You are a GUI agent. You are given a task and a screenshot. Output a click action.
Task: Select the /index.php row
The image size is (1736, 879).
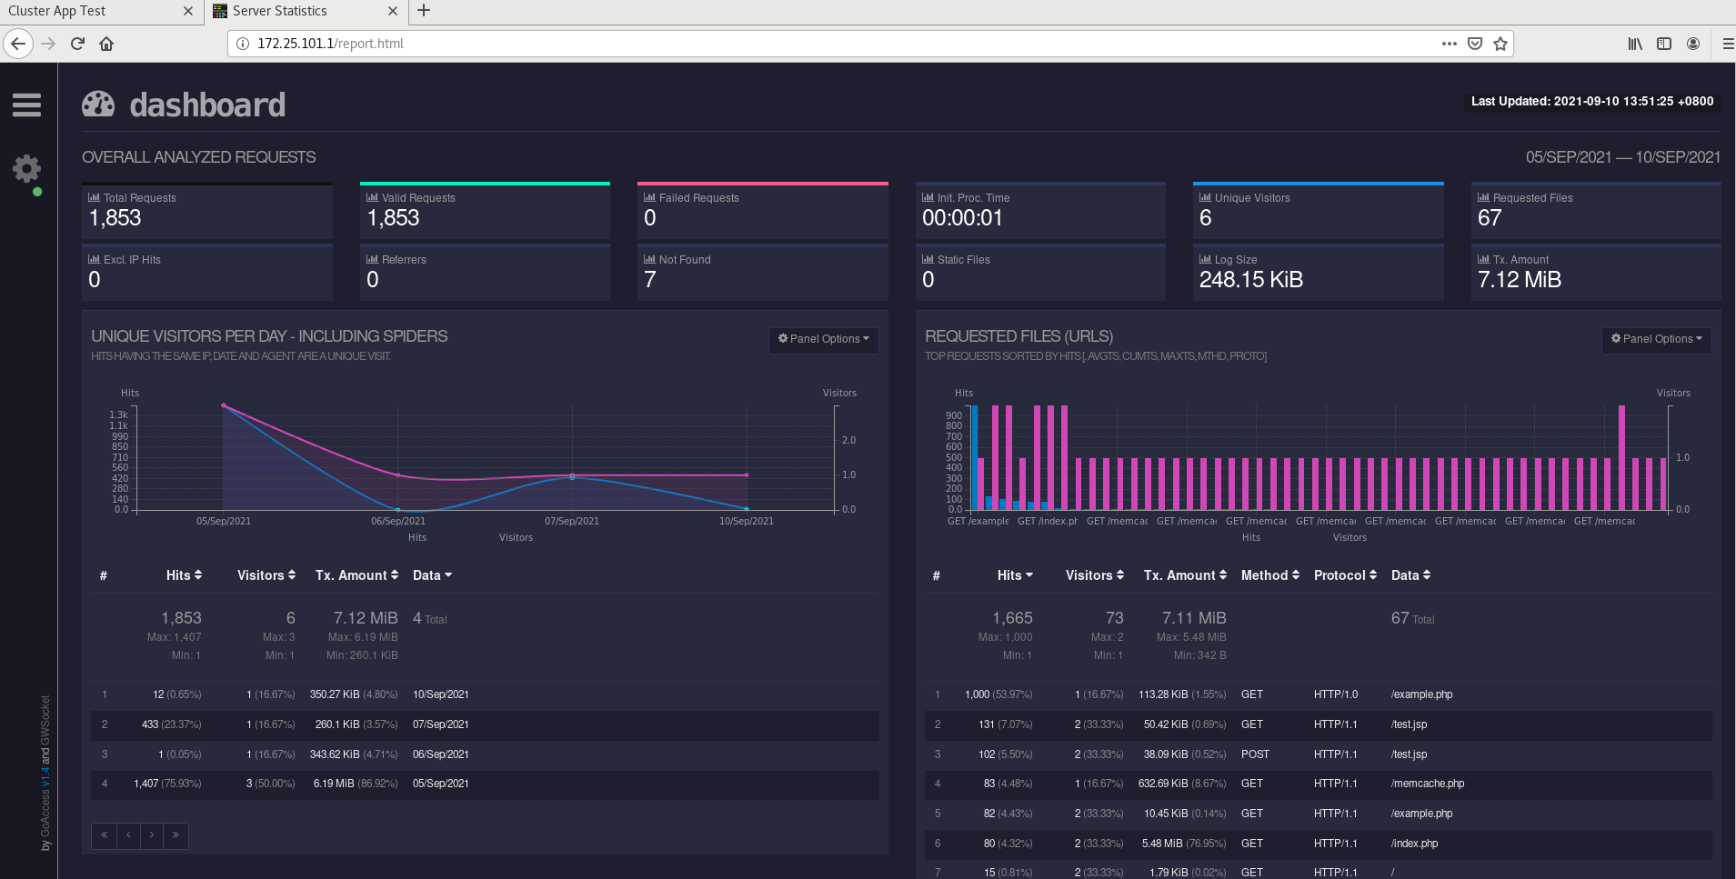point(1318,844)
